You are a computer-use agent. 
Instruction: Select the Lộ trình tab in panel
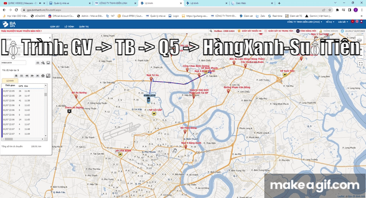coord(10,81)
